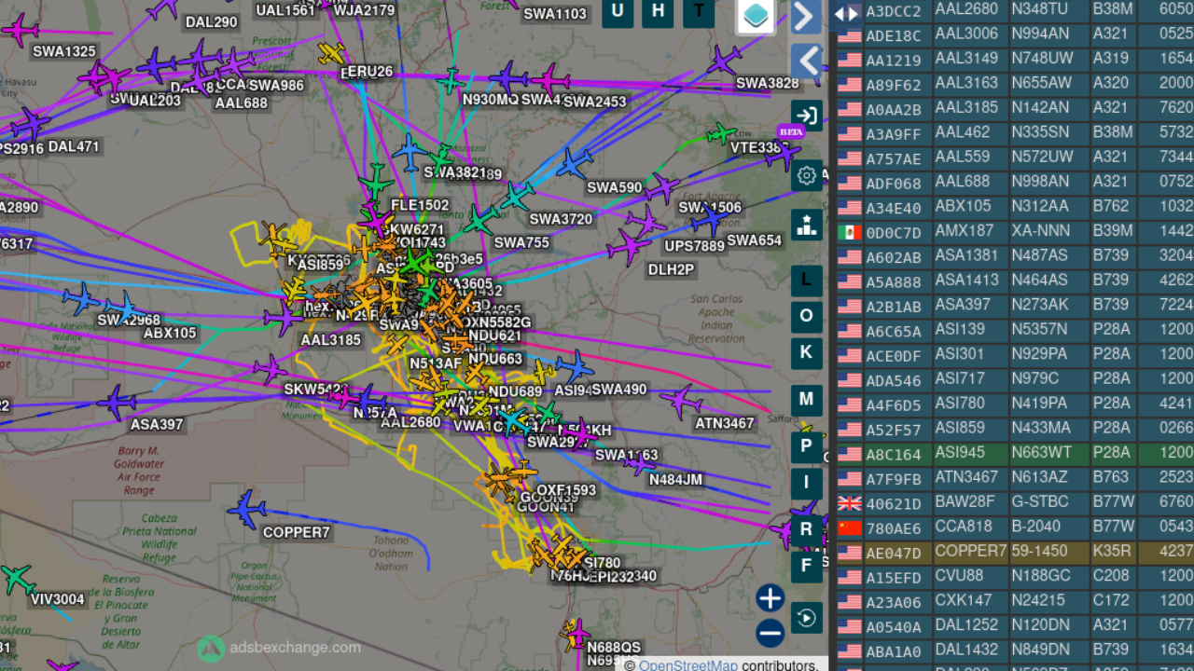Start the history replay icon
Image resolution: width=1194 pixels, height=671 pixels.
click(807, 617)
